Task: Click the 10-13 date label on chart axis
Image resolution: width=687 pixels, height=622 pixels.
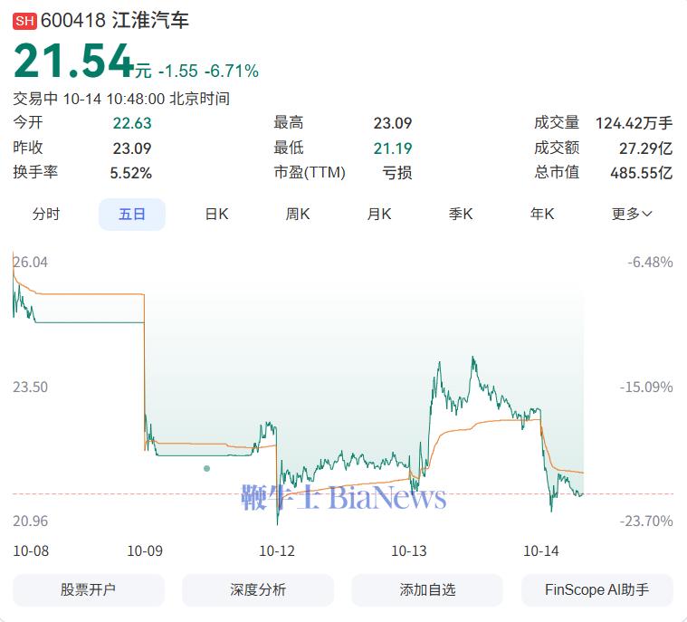Action: coord(409,550)
